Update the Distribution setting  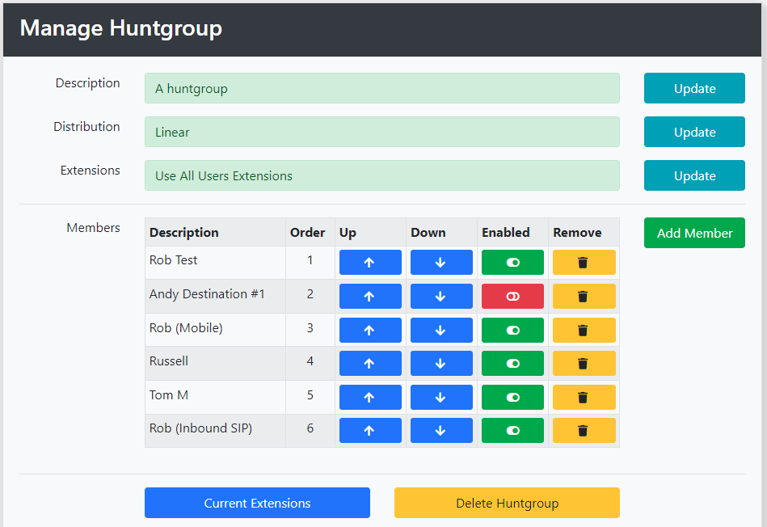(694, 132)
